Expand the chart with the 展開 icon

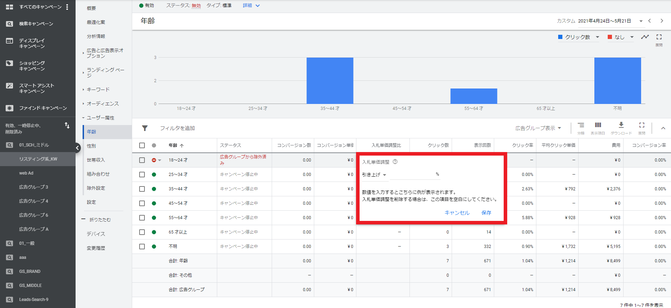pos(659,37)
